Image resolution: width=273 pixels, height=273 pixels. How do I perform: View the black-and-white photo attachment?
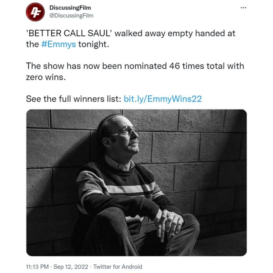pyautogui.click(x=136, y=183)
